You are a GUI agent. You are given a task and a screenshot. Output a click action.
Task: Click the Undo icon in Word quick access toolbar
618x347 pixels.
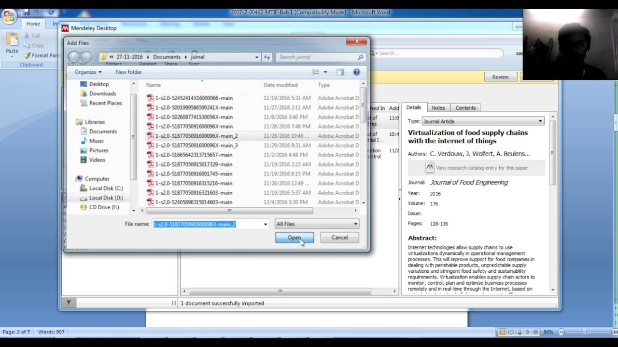[x=36, y=12]
